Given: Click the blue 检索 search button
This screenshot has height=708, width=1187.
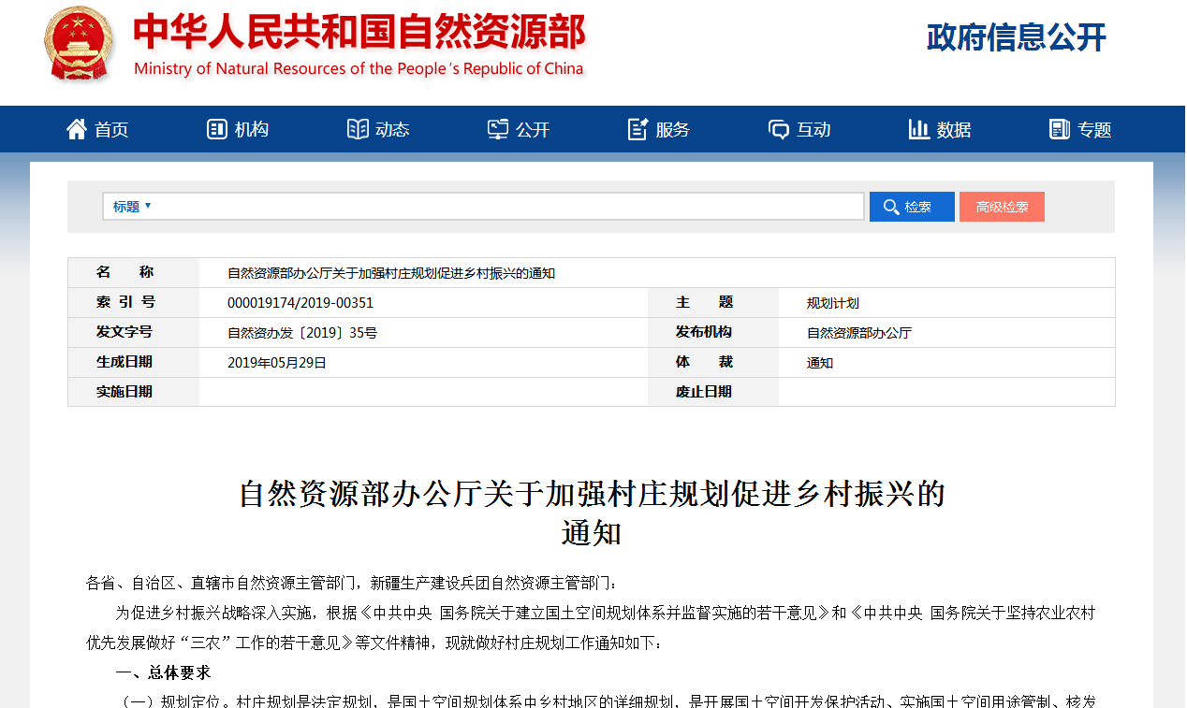Looking at the screenshot, I should click(912, 207).
